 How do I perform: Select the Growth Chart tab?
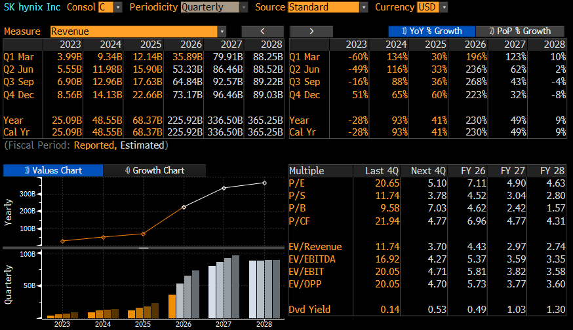(155, 170)
